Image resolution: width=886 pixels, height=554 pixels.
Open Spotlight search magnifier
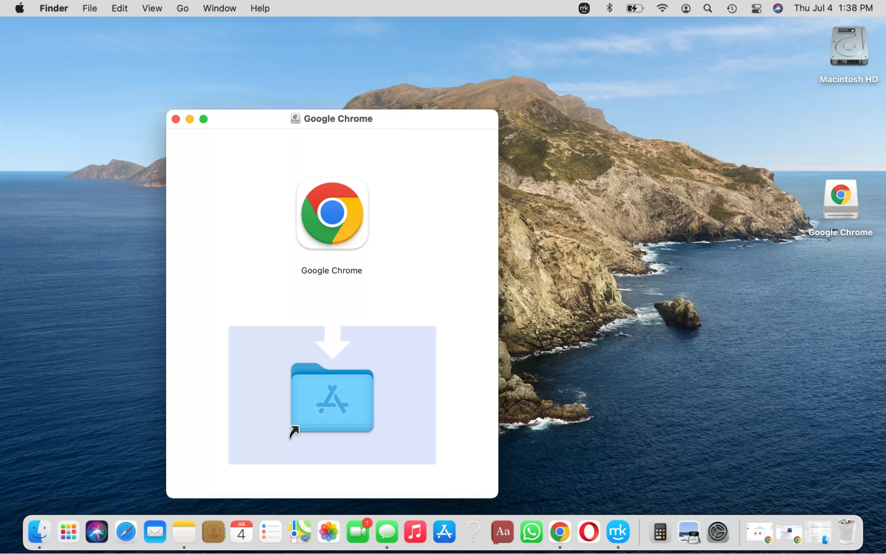point(708,8)
